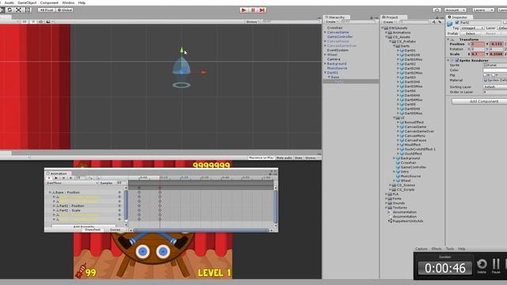The height and width of the screenshot is (285, 507).
Task: Click the Animation record button
Action: pyautogui.click(x=49, y=178)
